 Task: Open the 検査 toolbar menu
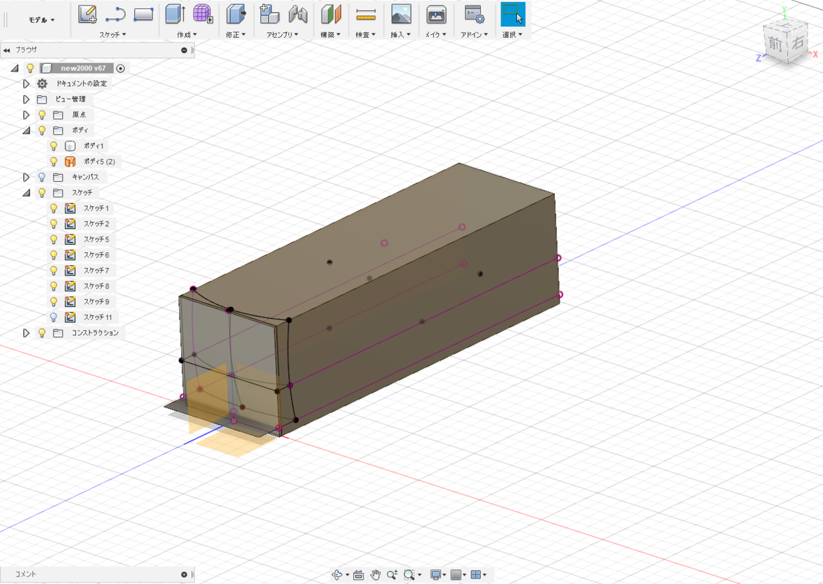tap(366, 34)
